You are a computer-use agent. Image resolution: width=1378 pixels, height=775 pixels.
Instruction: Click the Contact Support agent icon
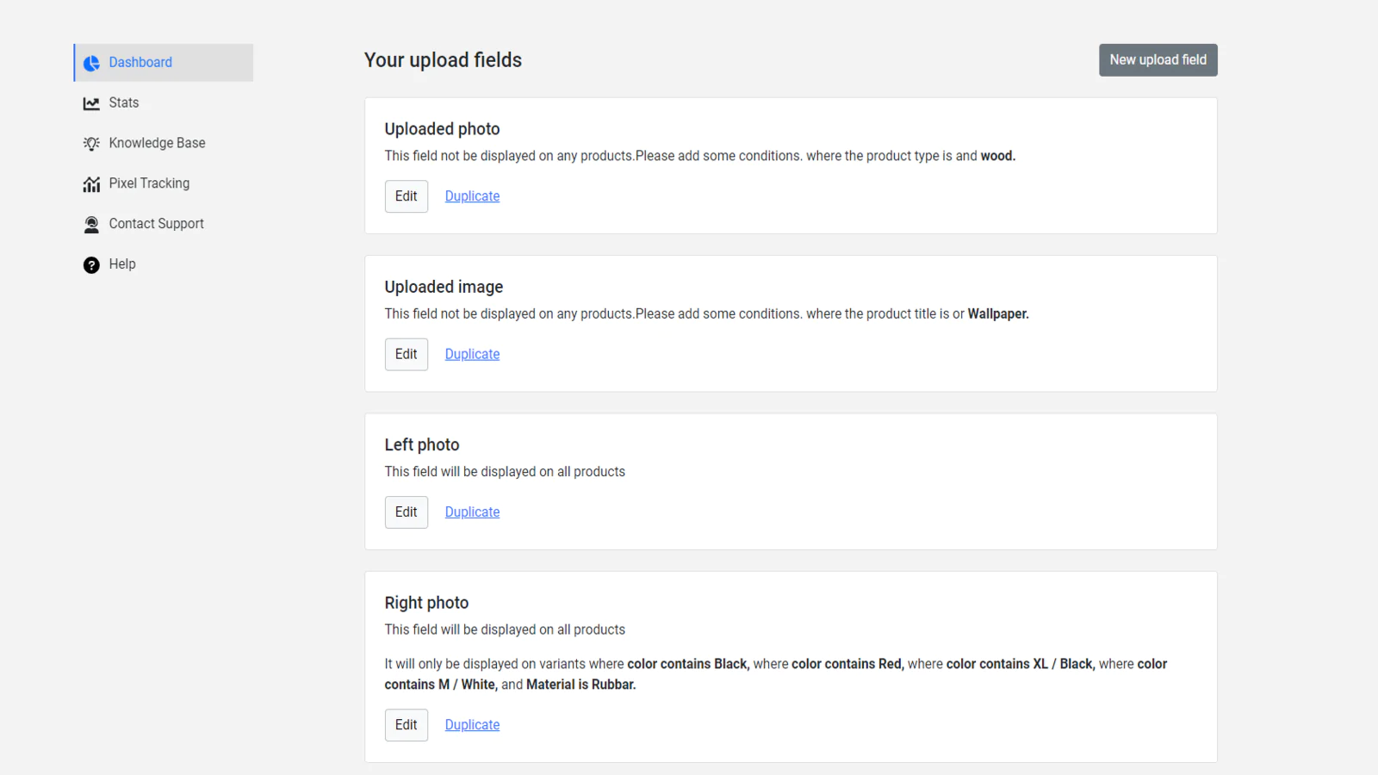[91, 225]
